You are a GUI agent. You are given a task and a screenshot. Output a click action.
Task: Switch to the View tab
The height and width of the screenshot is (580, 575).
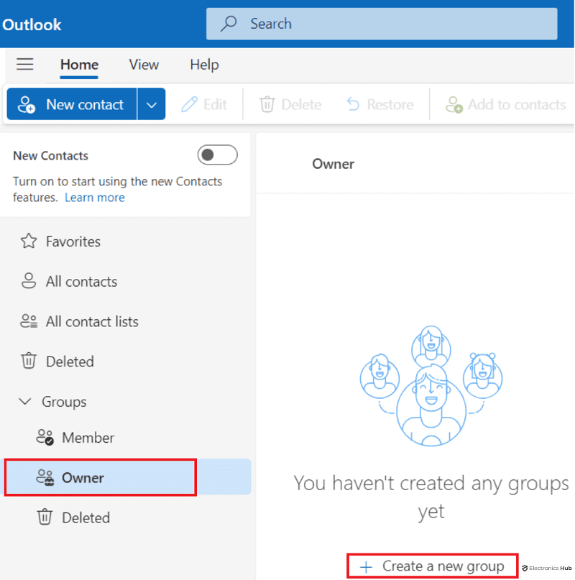click(x=143, y=64)
